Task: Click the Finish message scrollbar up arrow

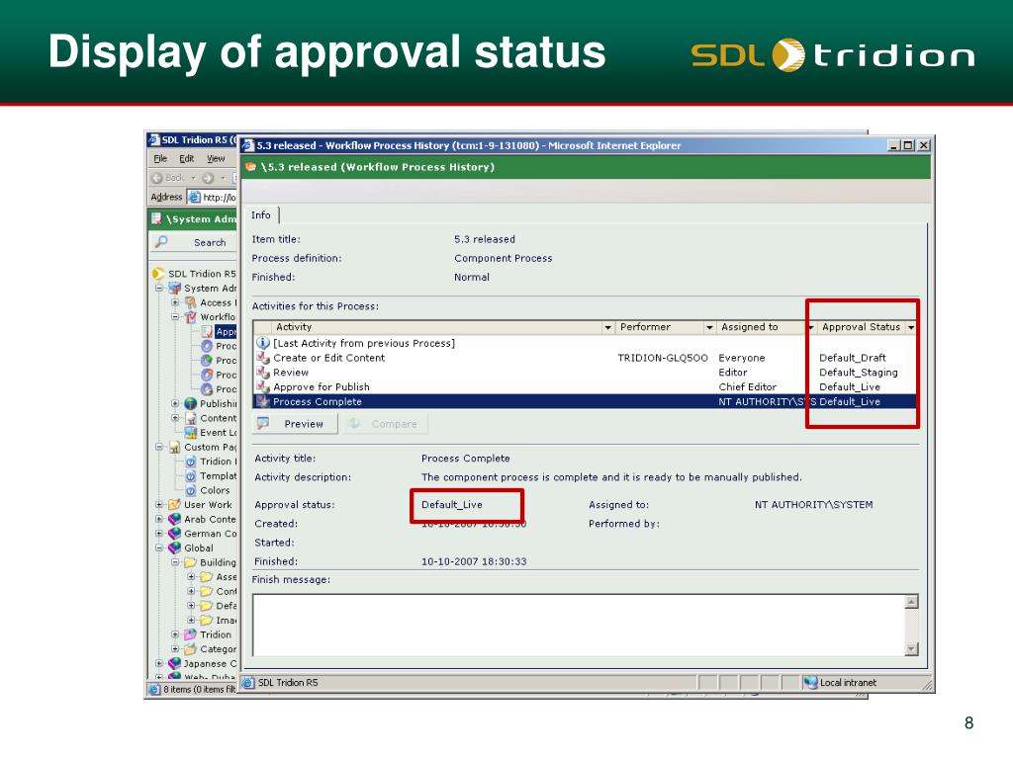Action: (911, 602)
